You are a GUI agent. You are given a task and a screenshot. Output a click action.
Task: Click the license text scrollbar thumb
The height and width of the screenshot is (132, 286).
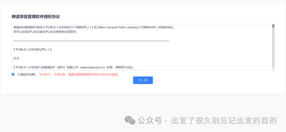pyautogui.click(x=273, y=26)
